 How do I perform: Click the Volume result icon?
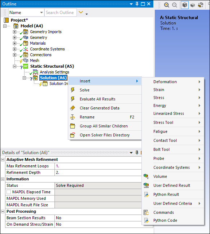point(146,176)
